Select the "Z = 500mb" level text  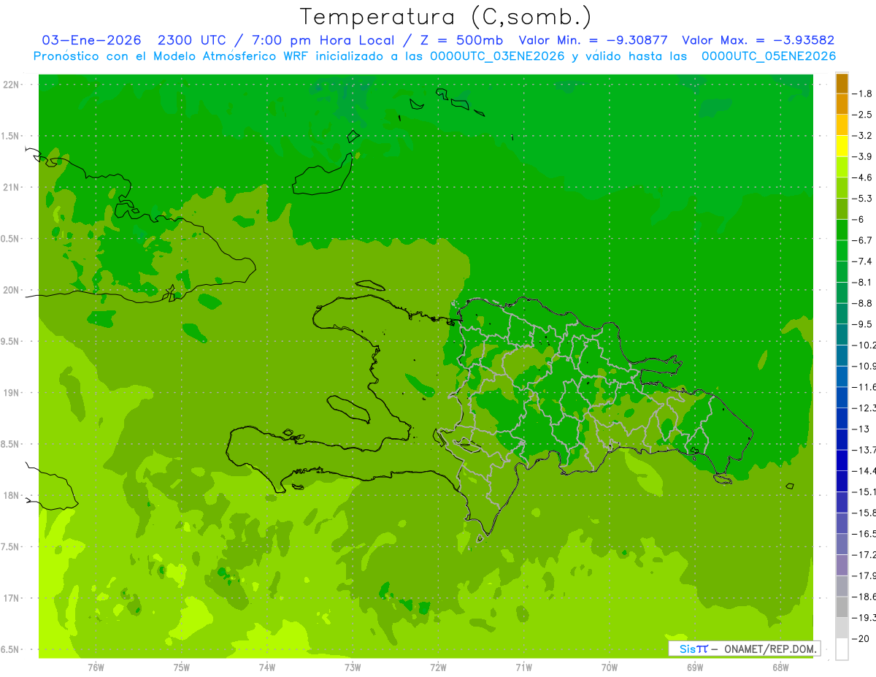(x=458, y=40)
